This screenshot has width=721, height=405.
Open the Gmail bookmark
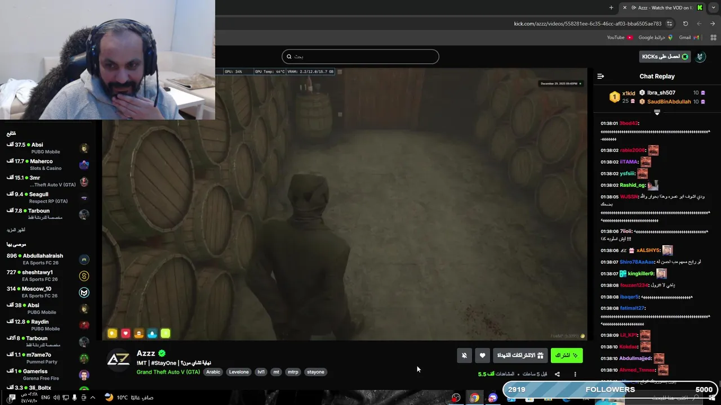click(689, 38)
